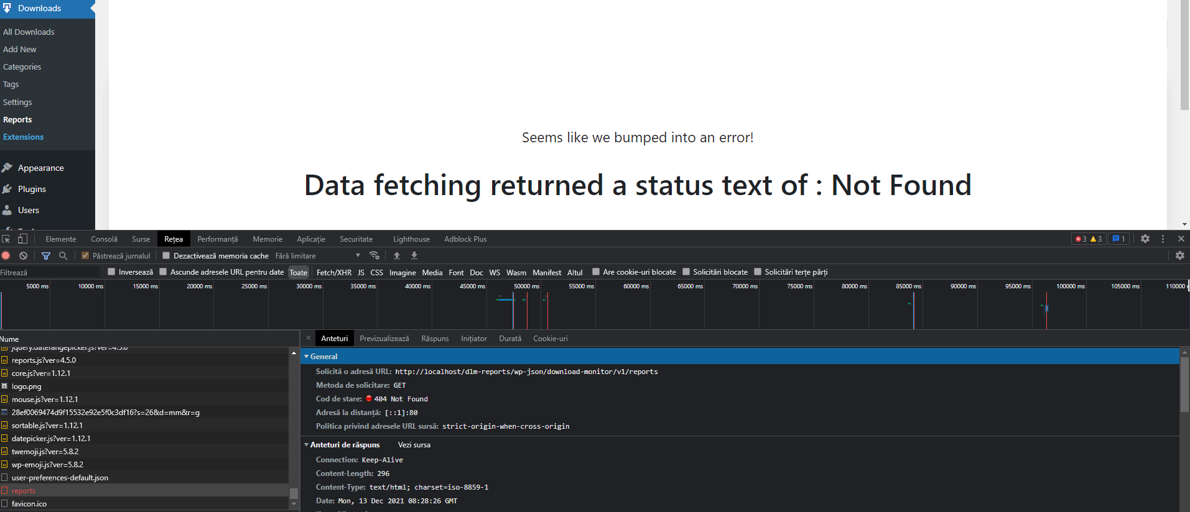Select user-preferences-default.json request
Viewport: 1190px width, 512px height.
pos(144,477)
